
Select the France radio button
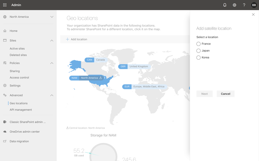pos(198,44)
